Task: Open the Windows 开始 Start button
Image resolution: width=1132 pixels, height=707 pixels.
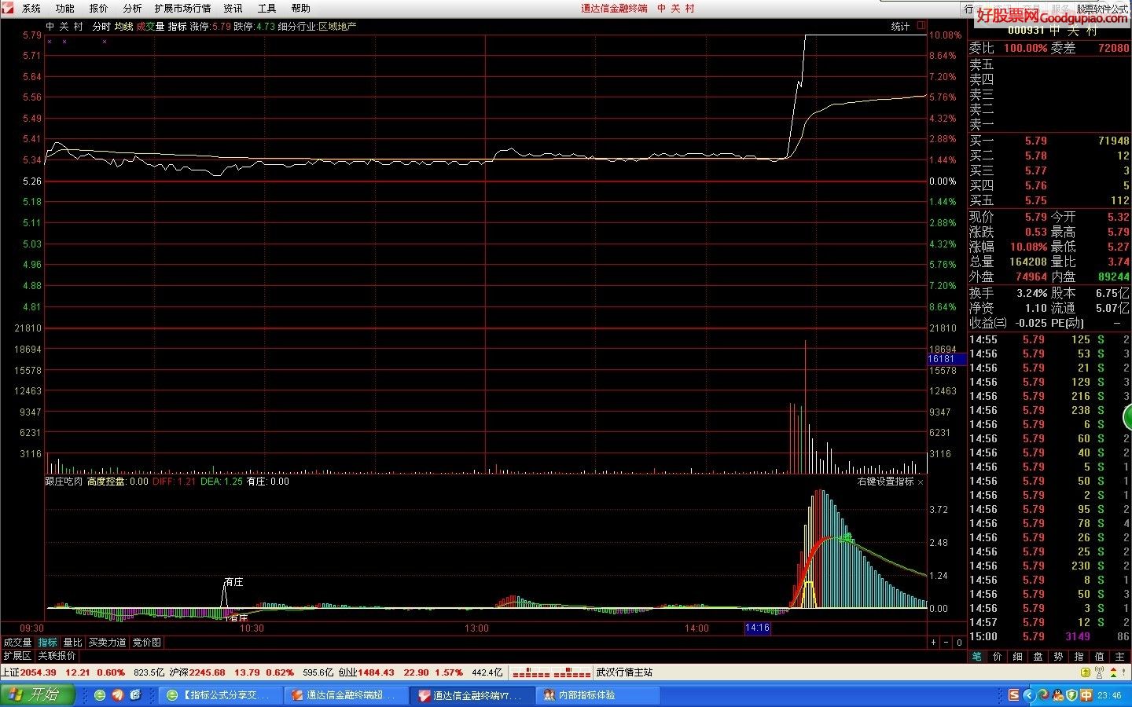Action: pyautogui.click(x=38, y=695)
